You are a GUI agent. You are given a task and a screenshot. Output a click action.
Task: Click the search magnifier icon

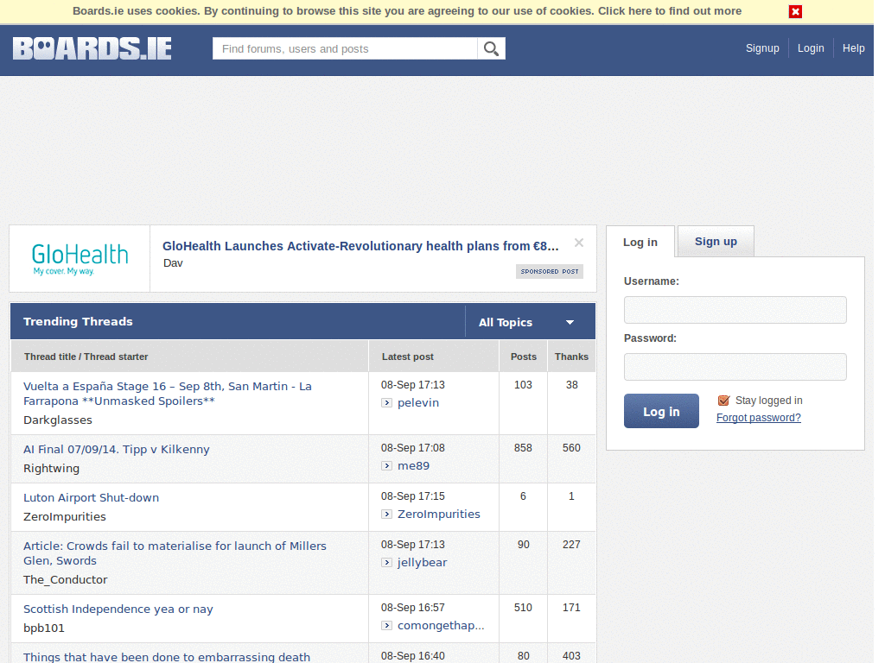pos(491,48)
